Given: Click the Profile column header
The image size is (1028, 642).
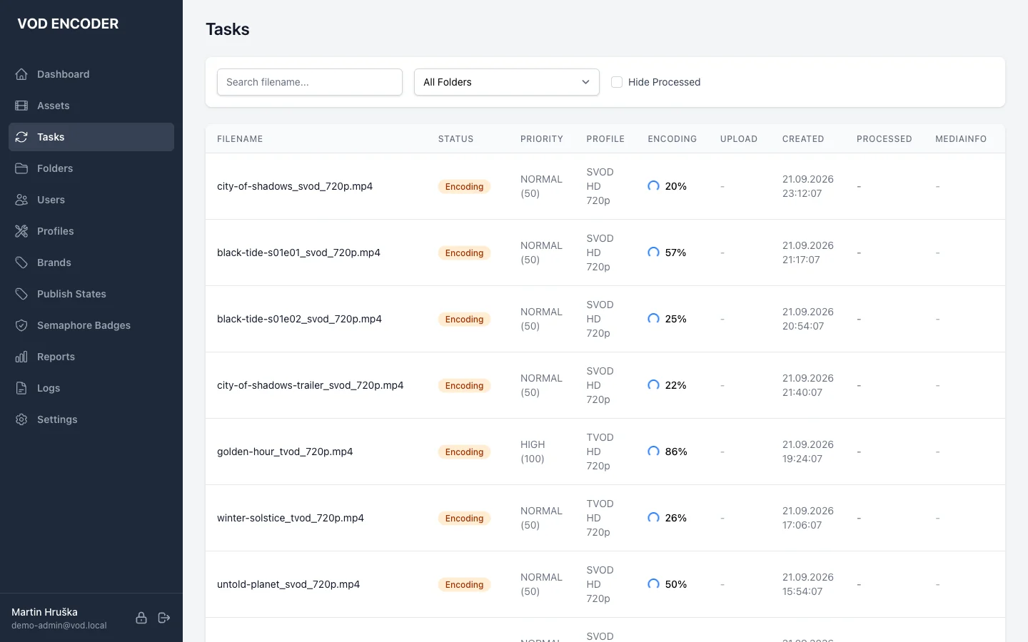Looking at the screenshot, I should [605, 139].
